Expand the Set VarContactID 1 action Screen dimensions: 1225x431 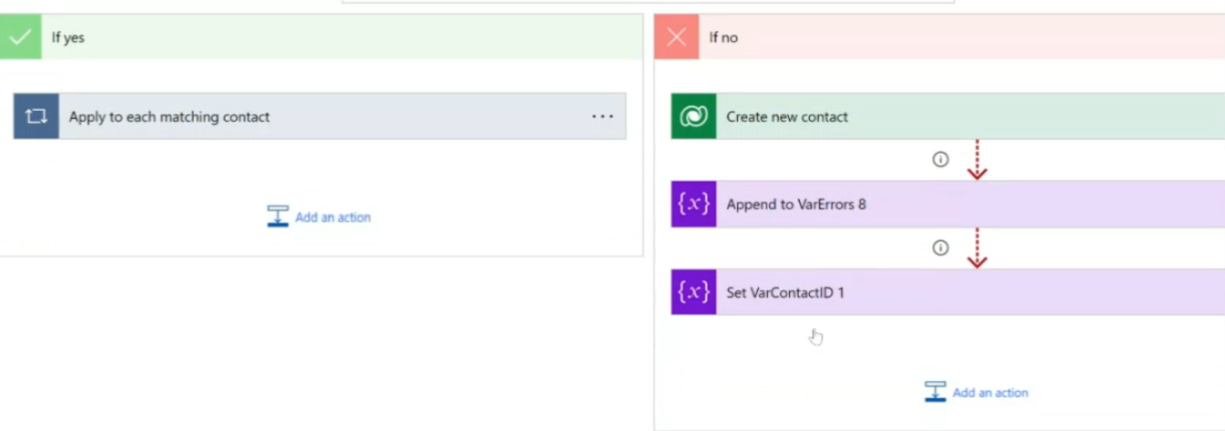(x=948, y=292)
